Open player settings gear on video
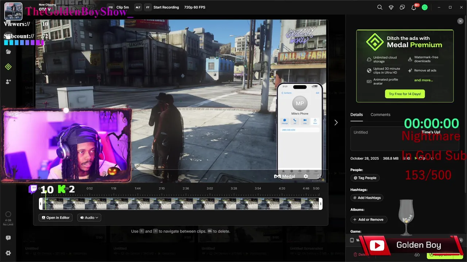 (x=306, y=176)
